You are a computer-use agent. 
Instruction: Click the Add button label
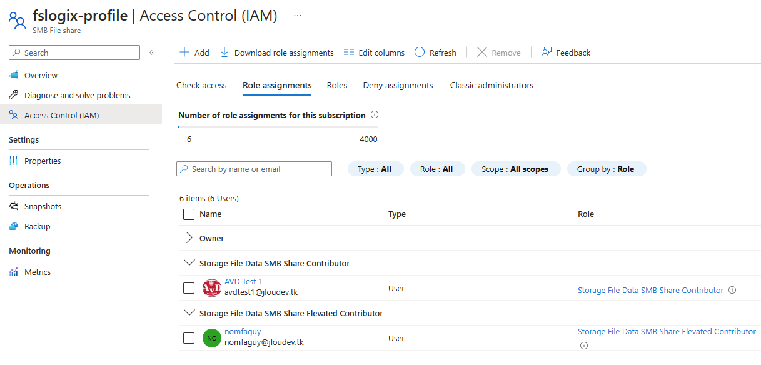tap(202, 52)
